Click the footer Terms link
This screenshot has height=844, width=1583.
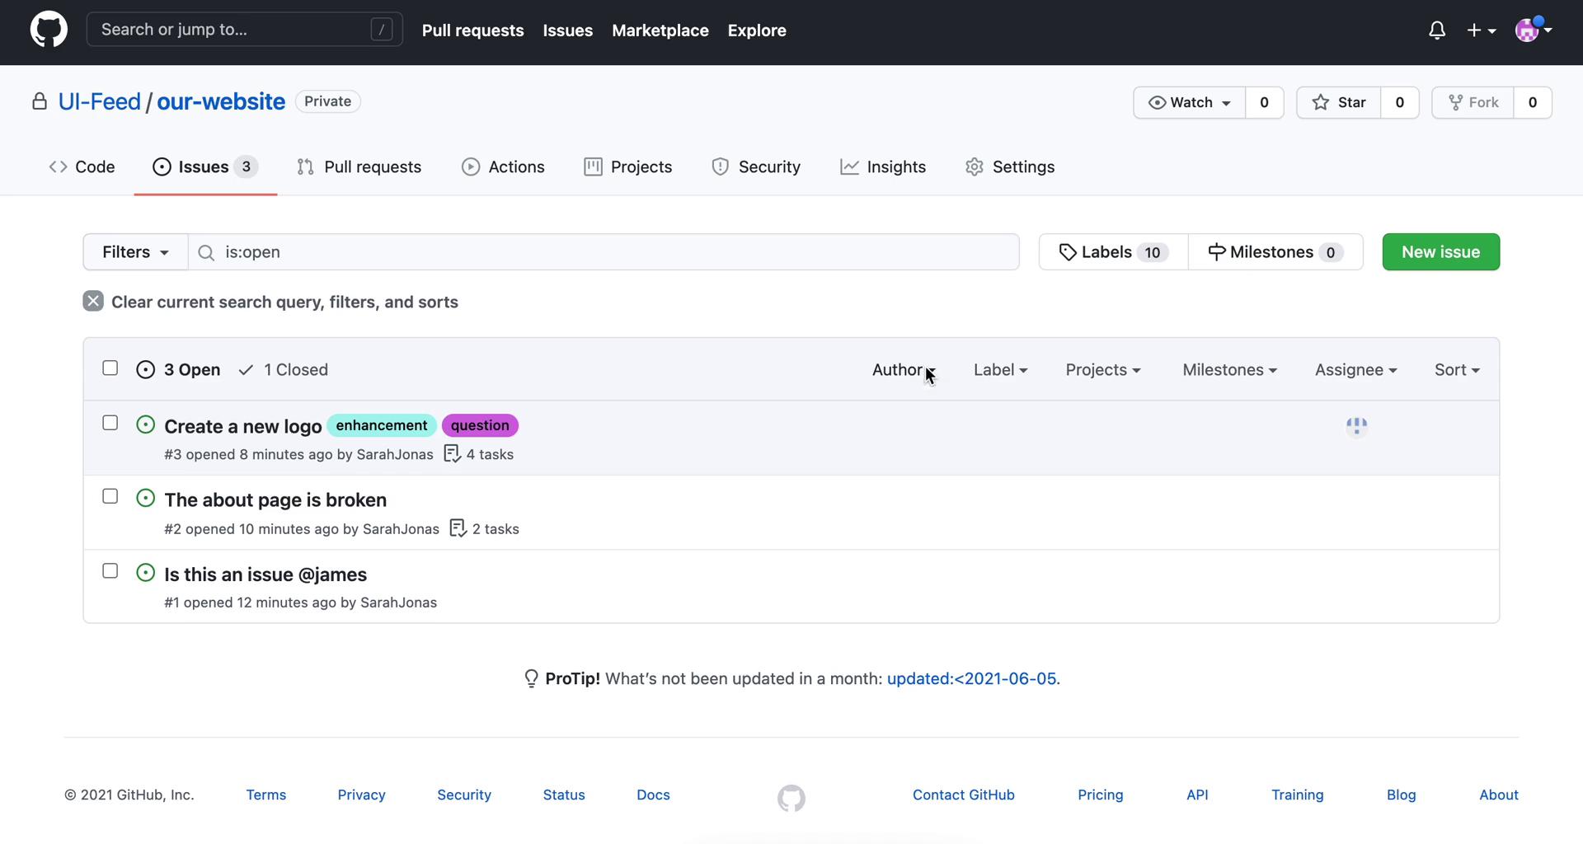266,795
